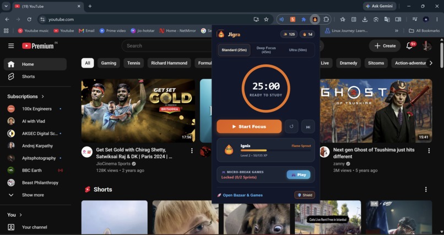This screenshot has width=444, height=235.
Task: Open the YouTube hamburger guide menu
Action: click(x=11, y=46)
